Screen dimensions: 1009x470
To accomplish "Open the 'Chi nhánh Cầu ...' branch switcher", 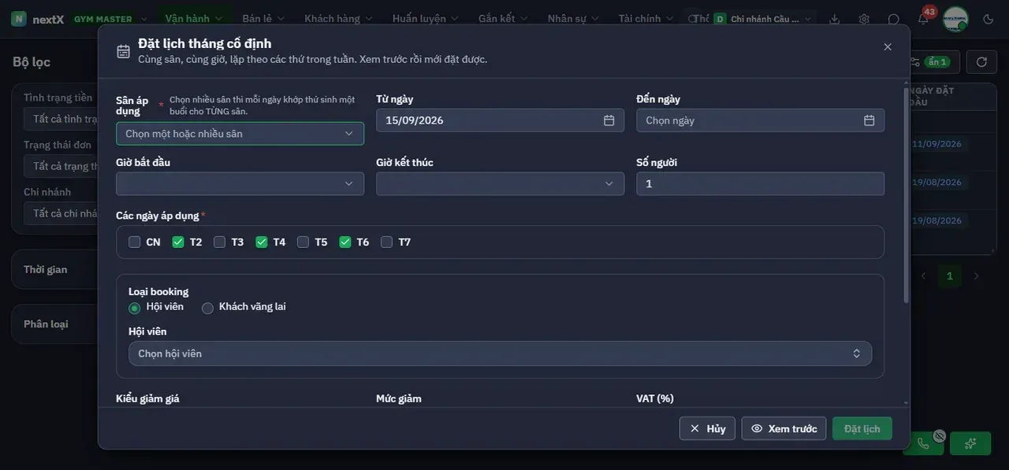I will tap(764, 19).
